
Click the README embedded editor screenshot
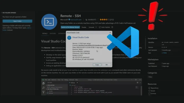point(91,87)
